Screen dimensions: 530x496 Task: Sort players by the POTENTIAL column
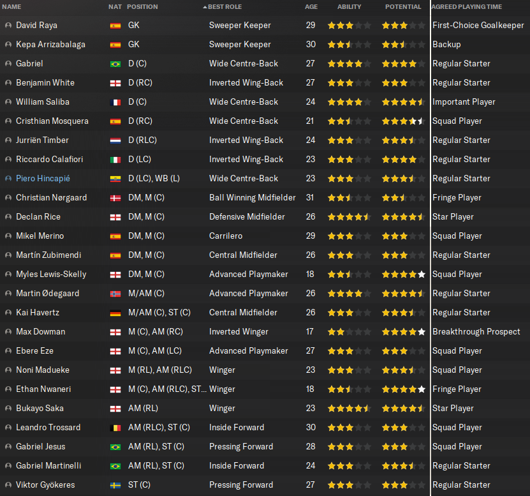(403, 7)
